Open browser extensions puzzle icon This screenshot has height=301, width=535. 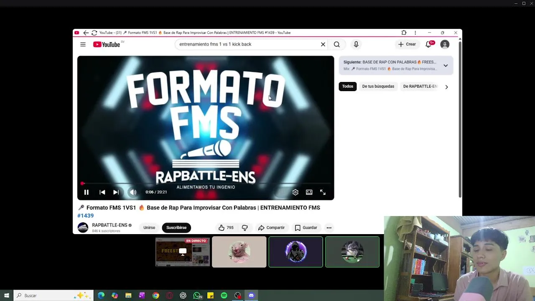[x=404, y=33]
